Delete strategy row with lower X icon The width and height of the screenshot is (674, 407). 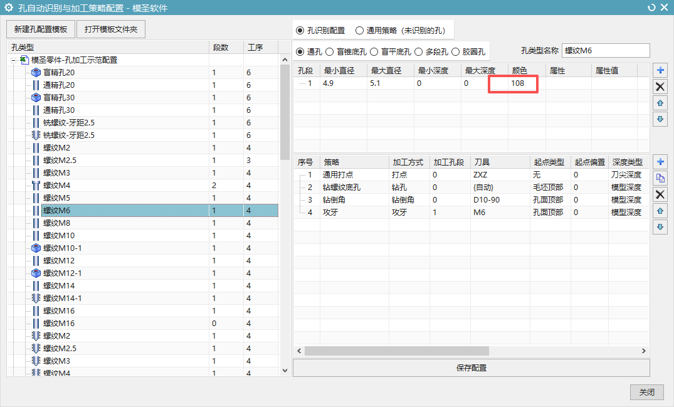pos(660,194)
